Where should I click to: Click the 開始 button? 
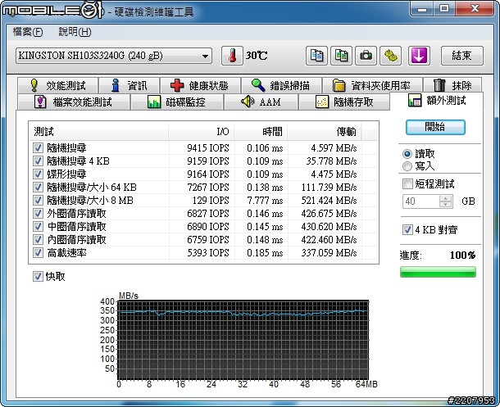point(435,127)
